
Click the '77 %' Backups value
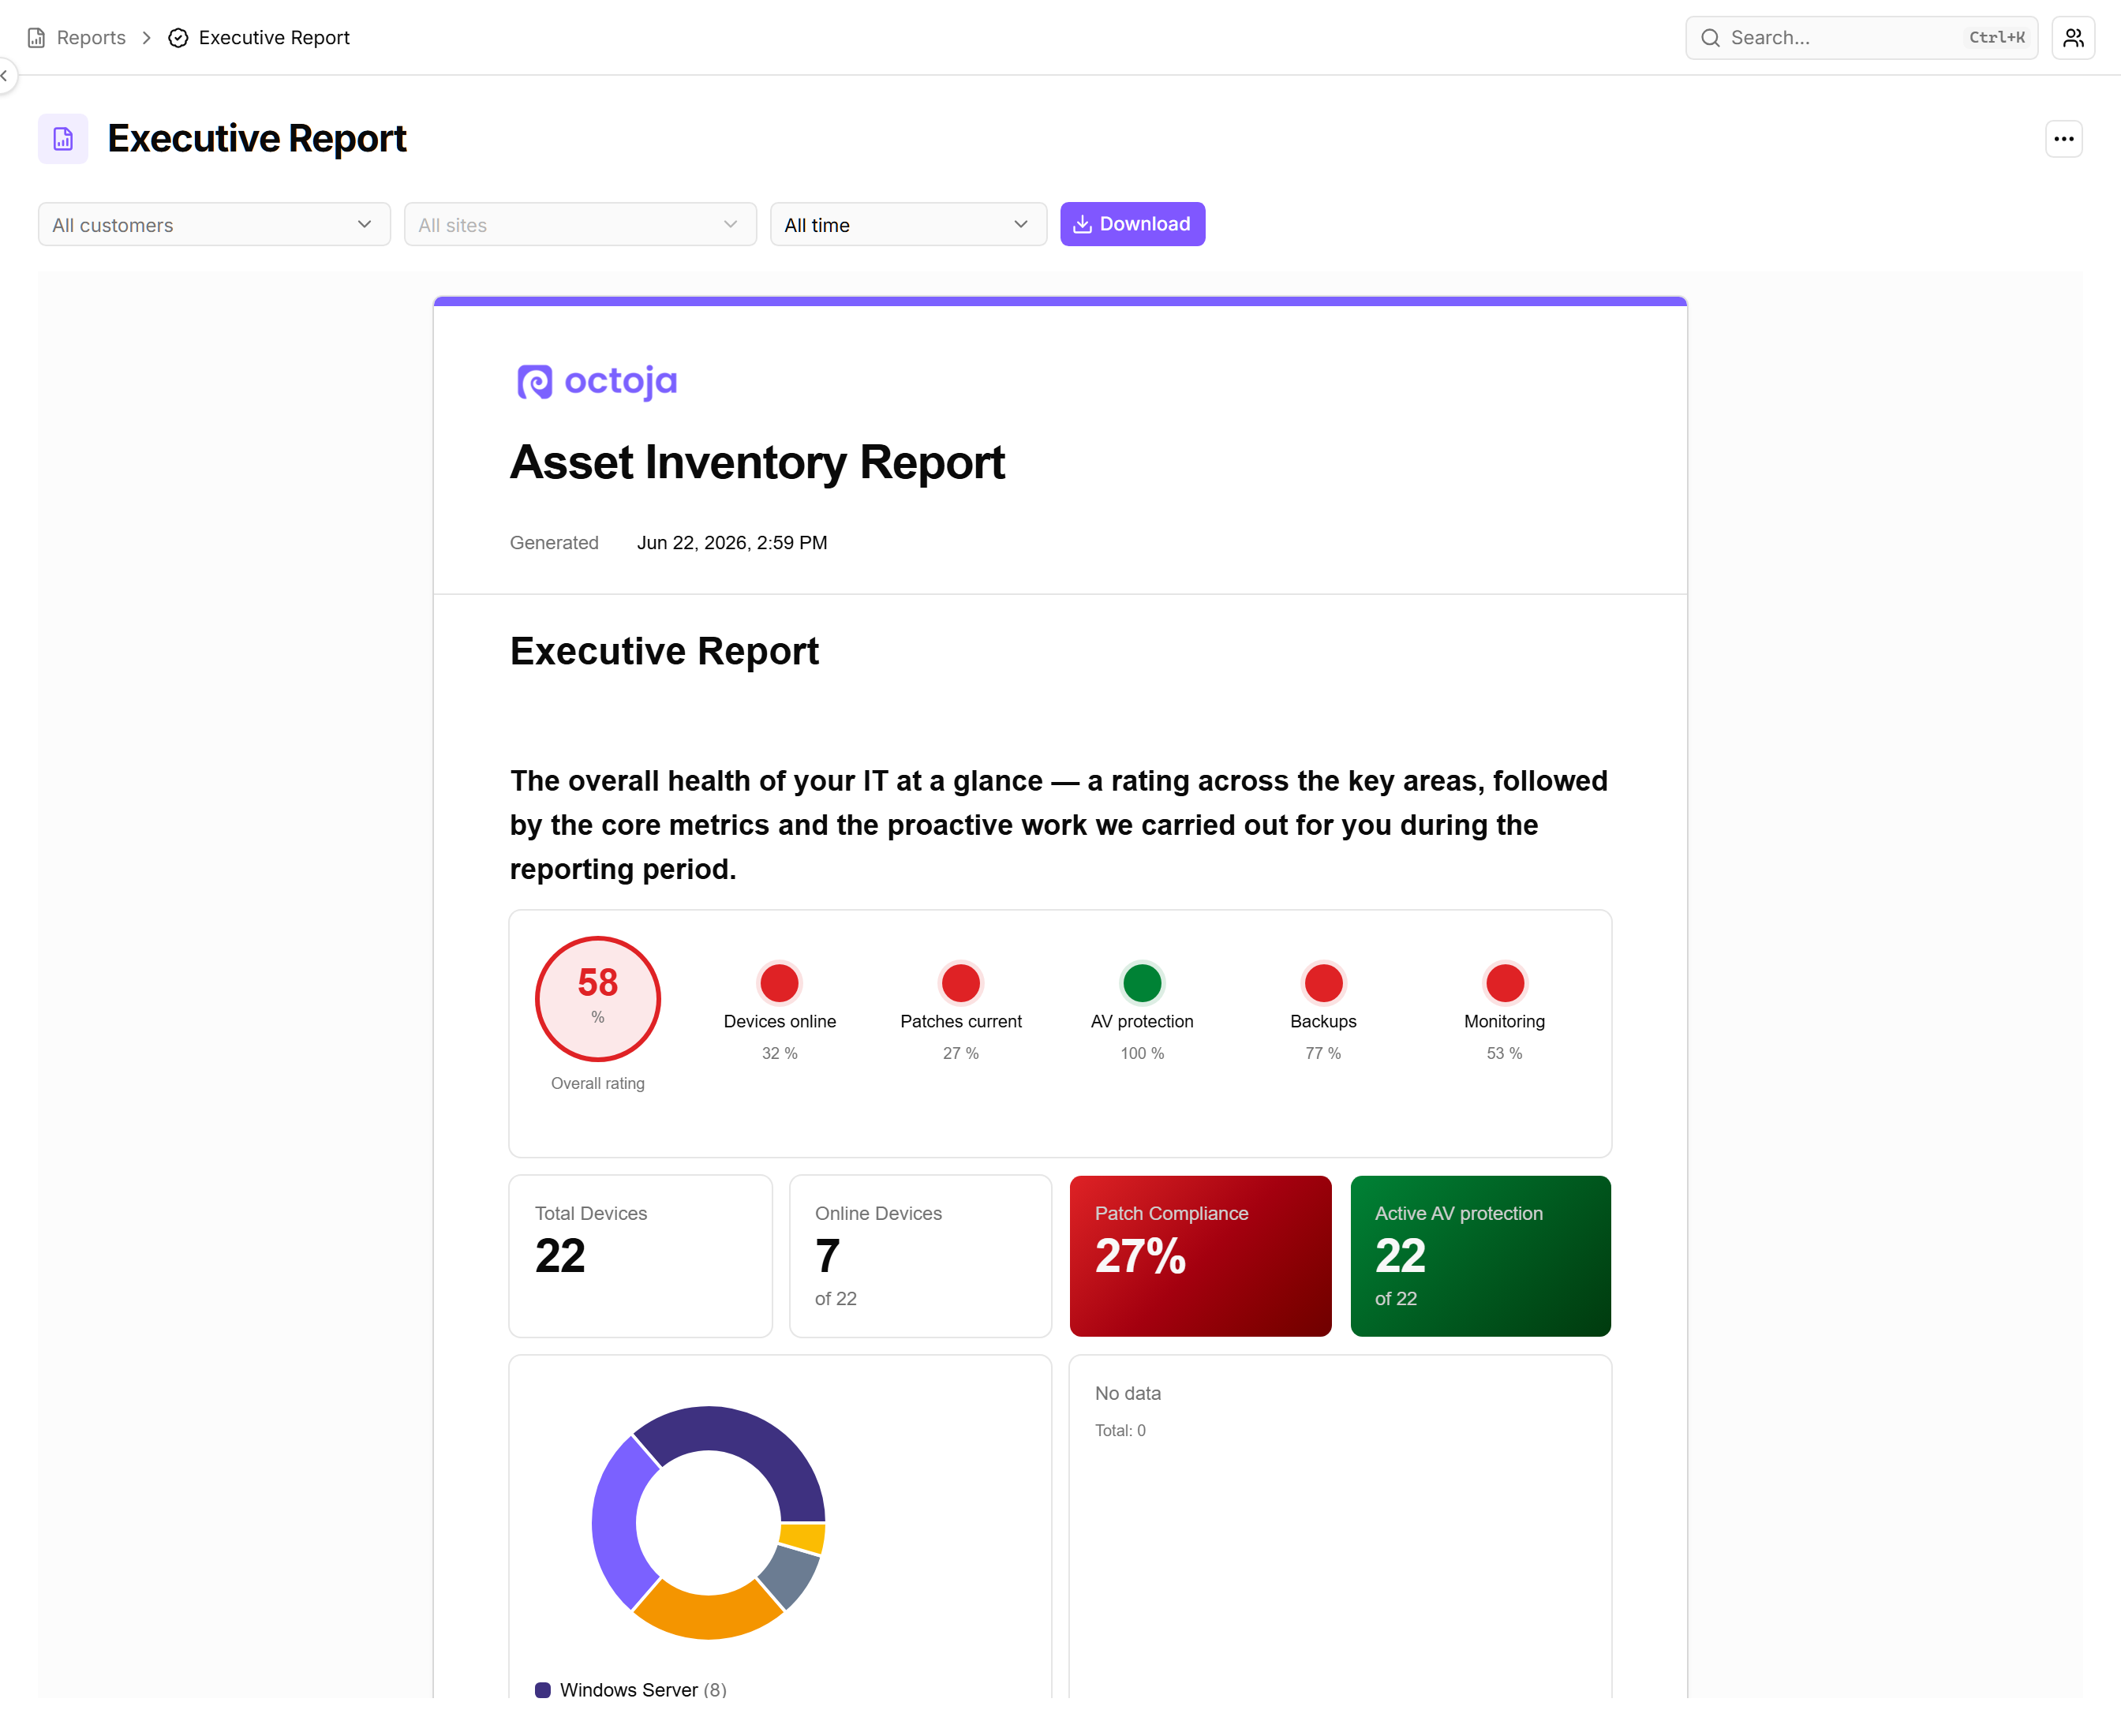tap(1323, 1054)
